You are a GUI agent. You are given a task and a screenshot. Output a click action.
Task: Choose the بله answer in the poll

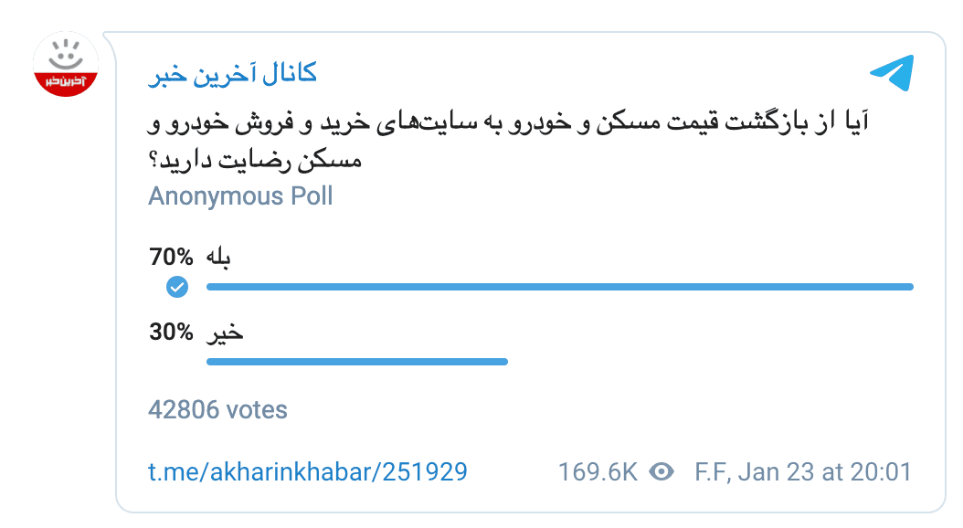click(217, 257)
